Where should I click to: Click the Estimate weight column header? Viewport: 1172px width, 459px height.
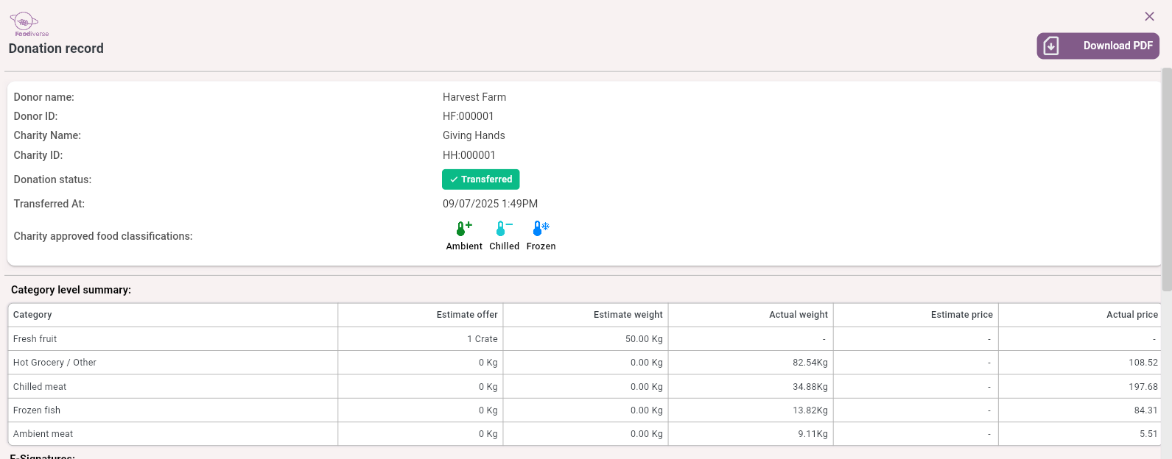coord(628,315)
